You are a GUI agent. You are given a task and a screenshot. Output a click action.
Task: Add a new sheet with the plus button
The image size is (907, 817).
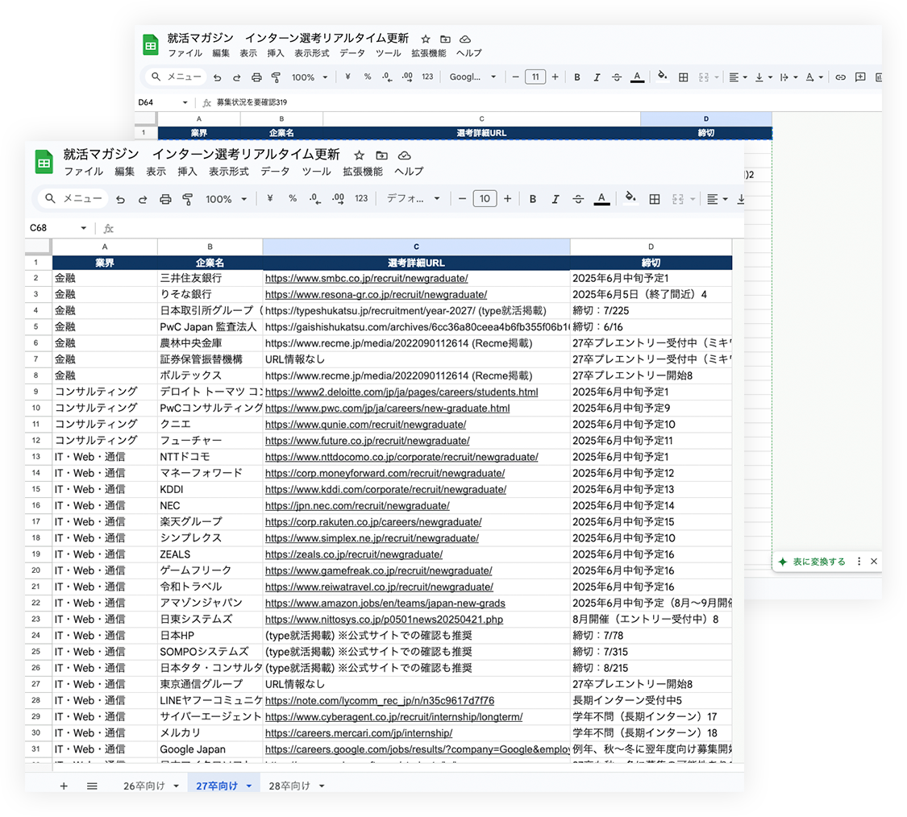tap(64, 786)
